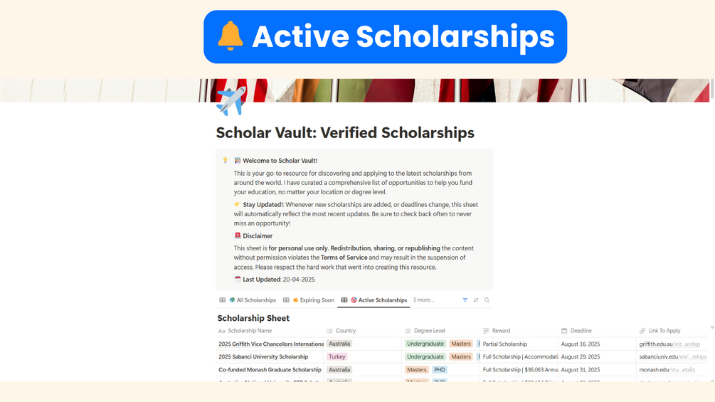
Task: Switch to the Expiring Soon tab
Action: [x=312, y=300]
